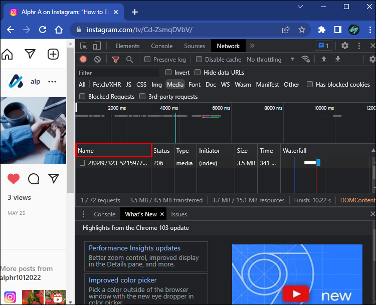This screenshot has height=305, width=376.
Task: Switch to the Console tab
Action: click(x=162, y=46)
